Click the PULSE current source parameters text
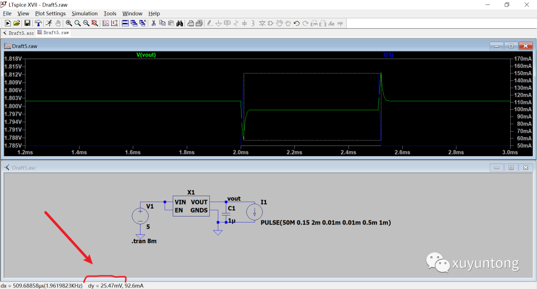Image resolution: width=537 pixels, height=289 pixels. [x=326, y=223]
